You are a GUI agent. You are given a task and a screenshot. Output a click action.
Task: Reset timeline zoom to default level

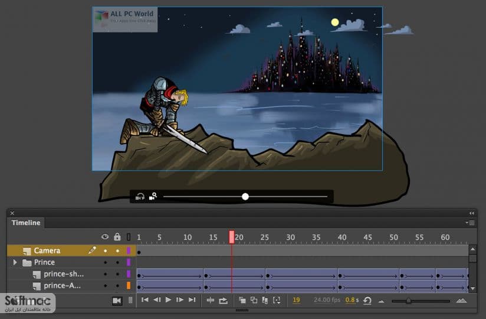point(367,300)
